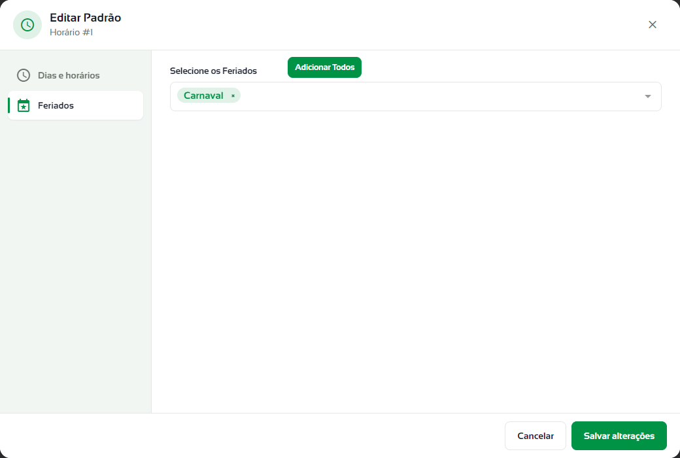Click the green active indicator bar beside Feriados
This screenshot has width=680, height=458.
click(8, 105)
